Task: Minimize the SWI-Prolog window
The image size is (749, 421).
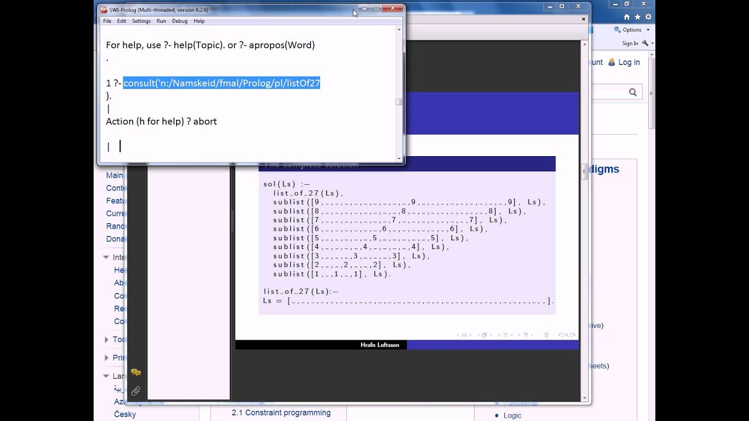Action: click(364, 8)
